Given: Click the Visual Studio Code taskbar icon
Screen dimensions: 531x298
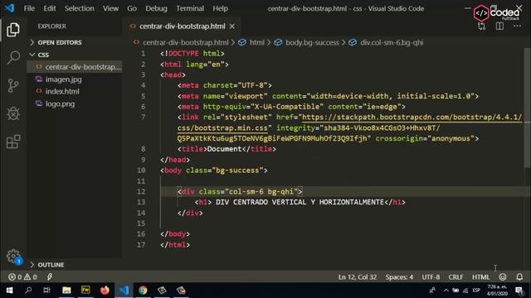Looking at the screenshot, I should click(124, 291).
